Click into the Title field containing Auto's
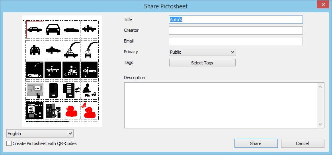332x155 pixels. pos(236,19)
